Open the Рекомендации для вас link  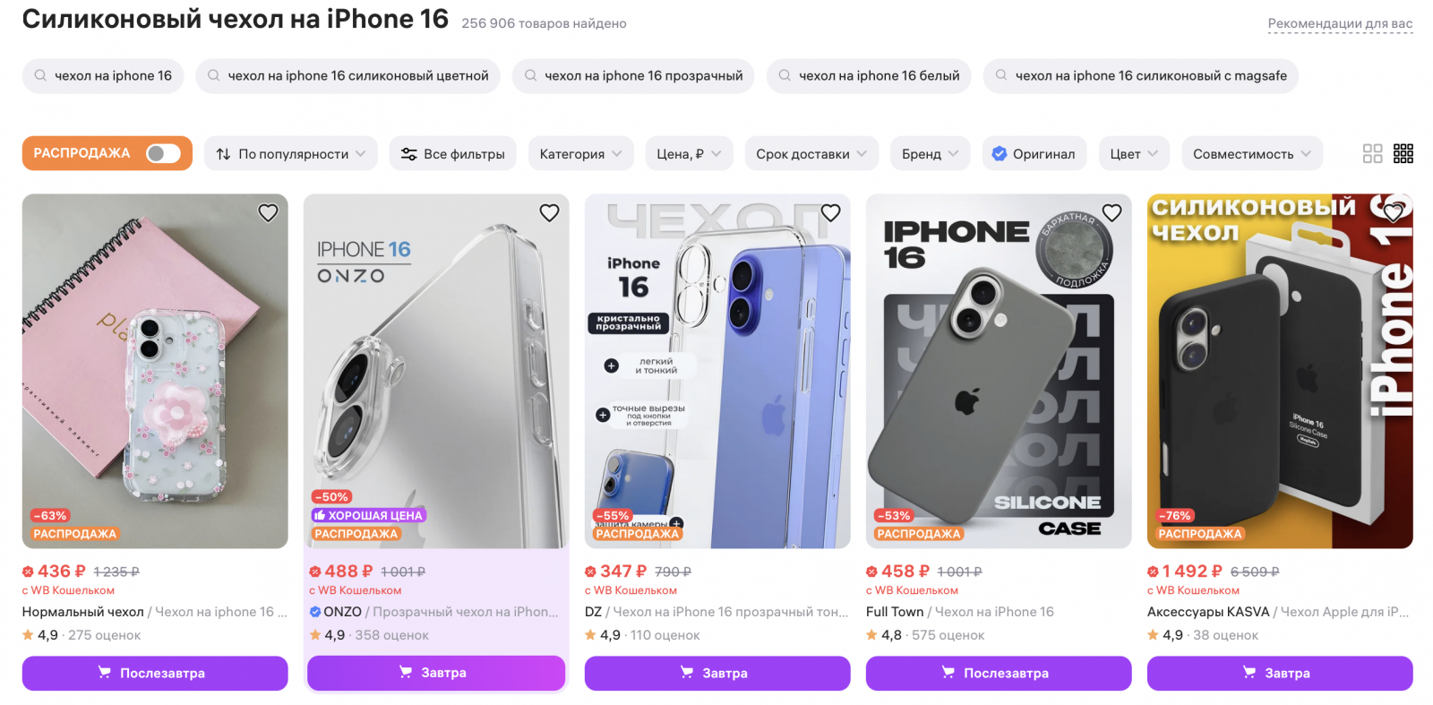click(1340, 24)
